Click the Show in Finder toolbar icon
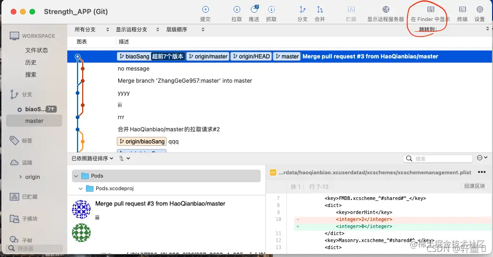493x257 pixels. point(430,9)
